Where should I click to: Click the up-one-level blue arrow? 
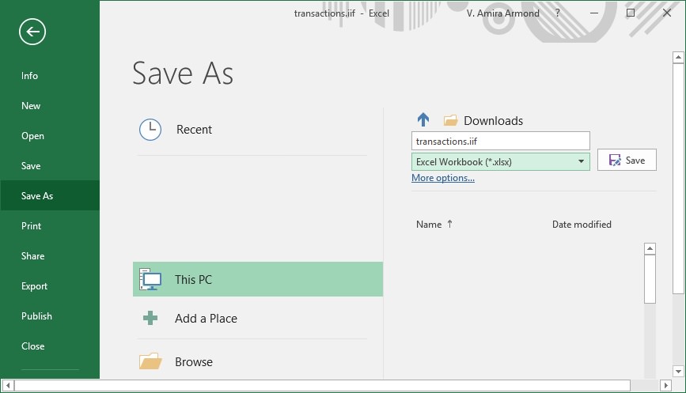click(423, 119)
